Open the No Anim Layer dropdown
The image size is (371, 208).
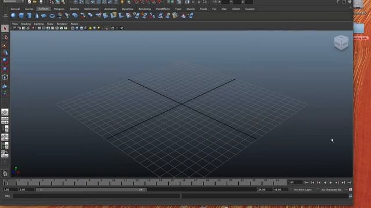pos(303,190)
